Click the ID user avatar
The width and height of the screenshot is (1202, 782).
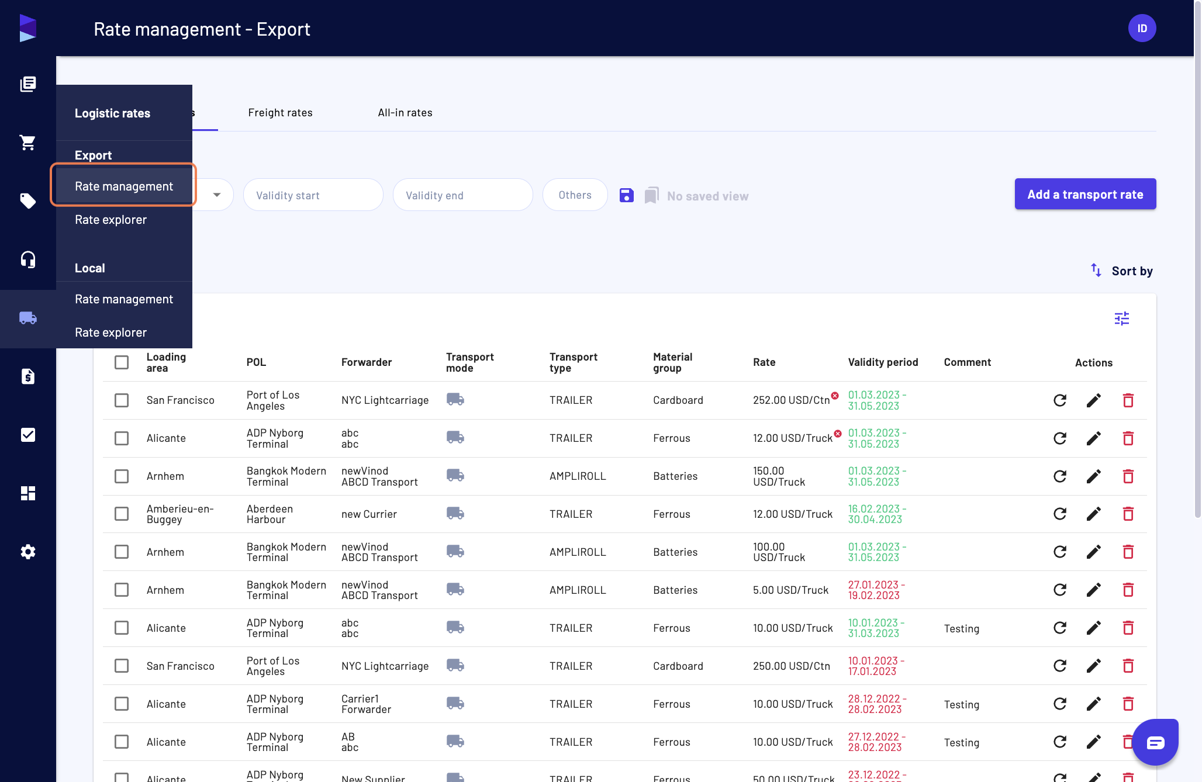1142,28
